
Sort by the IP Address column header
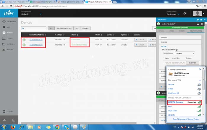pyautogui.click(x=59, y=35)
